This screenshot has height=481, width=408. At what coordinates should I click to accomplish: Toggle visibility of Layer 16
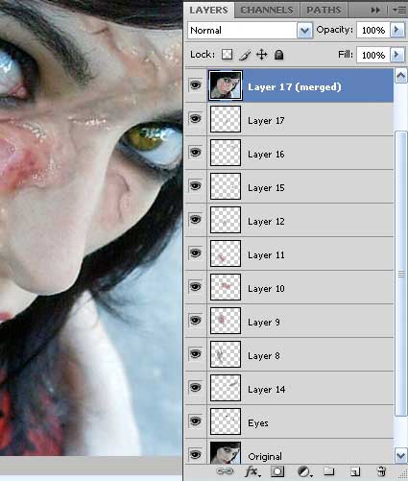[196, 153]
